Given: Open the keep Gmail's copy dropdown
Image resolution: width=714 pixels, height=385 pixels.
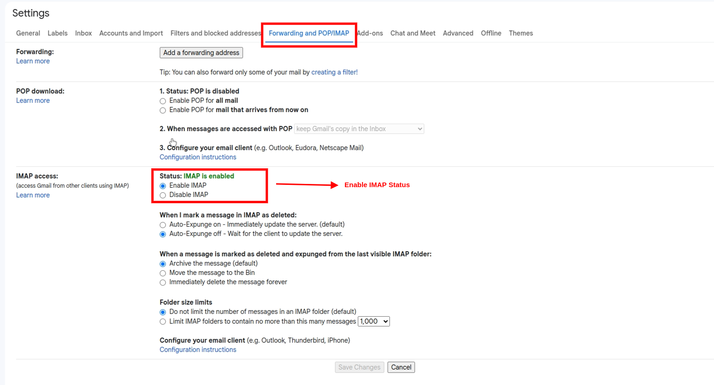Looking at the screenshot, I should coord(359,129).
